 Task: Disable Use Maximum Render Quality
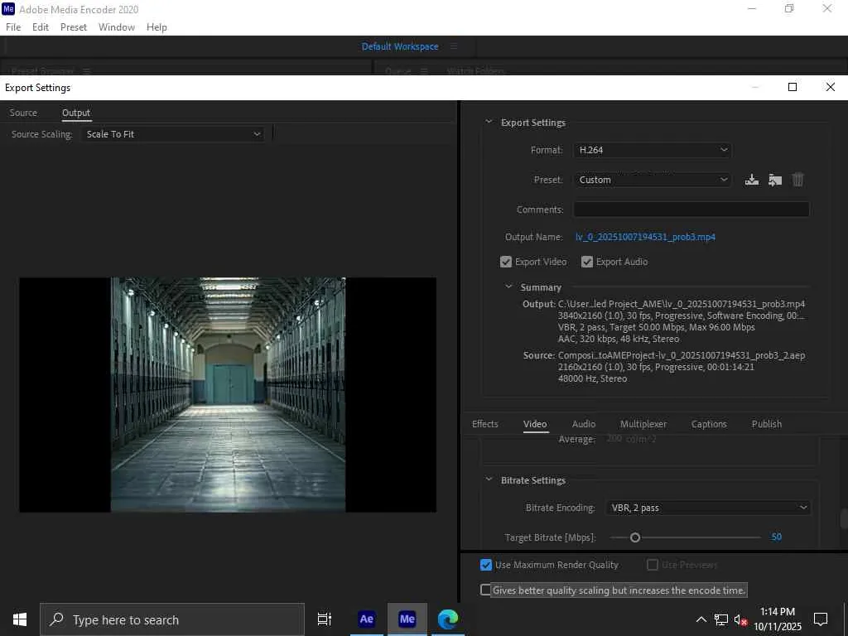pyautogui.click(x=486, y=565)
